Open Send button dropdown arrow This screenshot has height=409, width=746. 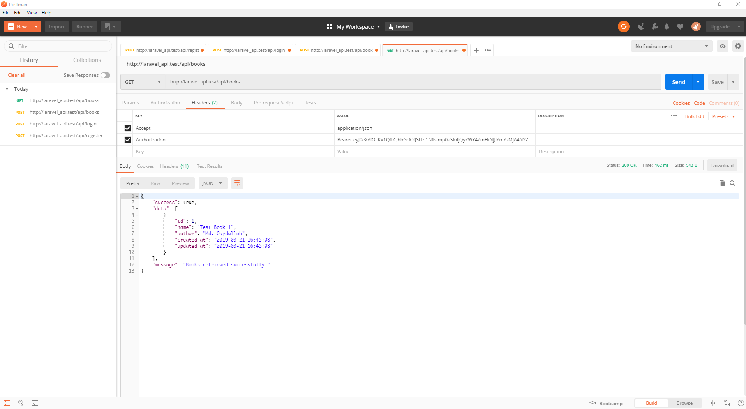coord(698,82)
